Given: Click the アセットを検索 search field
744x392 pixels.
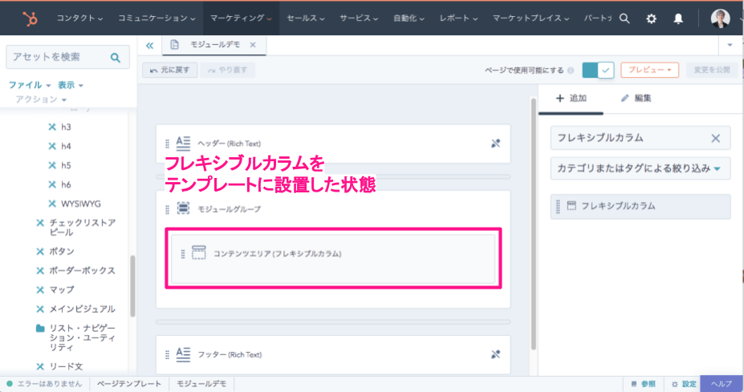Looking at the screenshot, I should coord(56,57).
